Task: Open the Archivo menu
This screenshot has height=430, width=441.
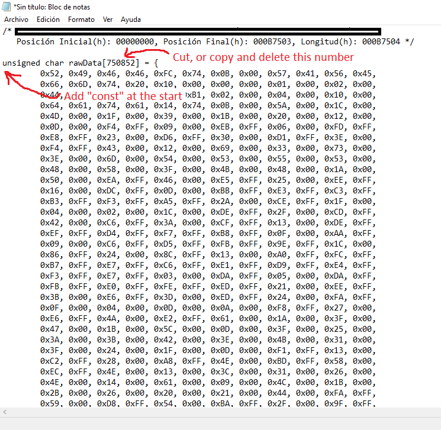Action: click(17, 20)
